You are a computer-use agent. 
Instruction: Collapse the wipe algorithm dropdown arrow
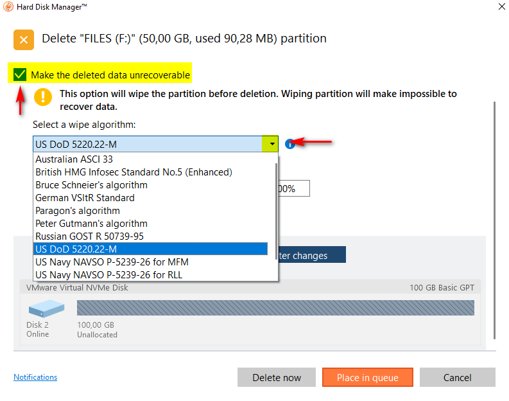[272, 144]
